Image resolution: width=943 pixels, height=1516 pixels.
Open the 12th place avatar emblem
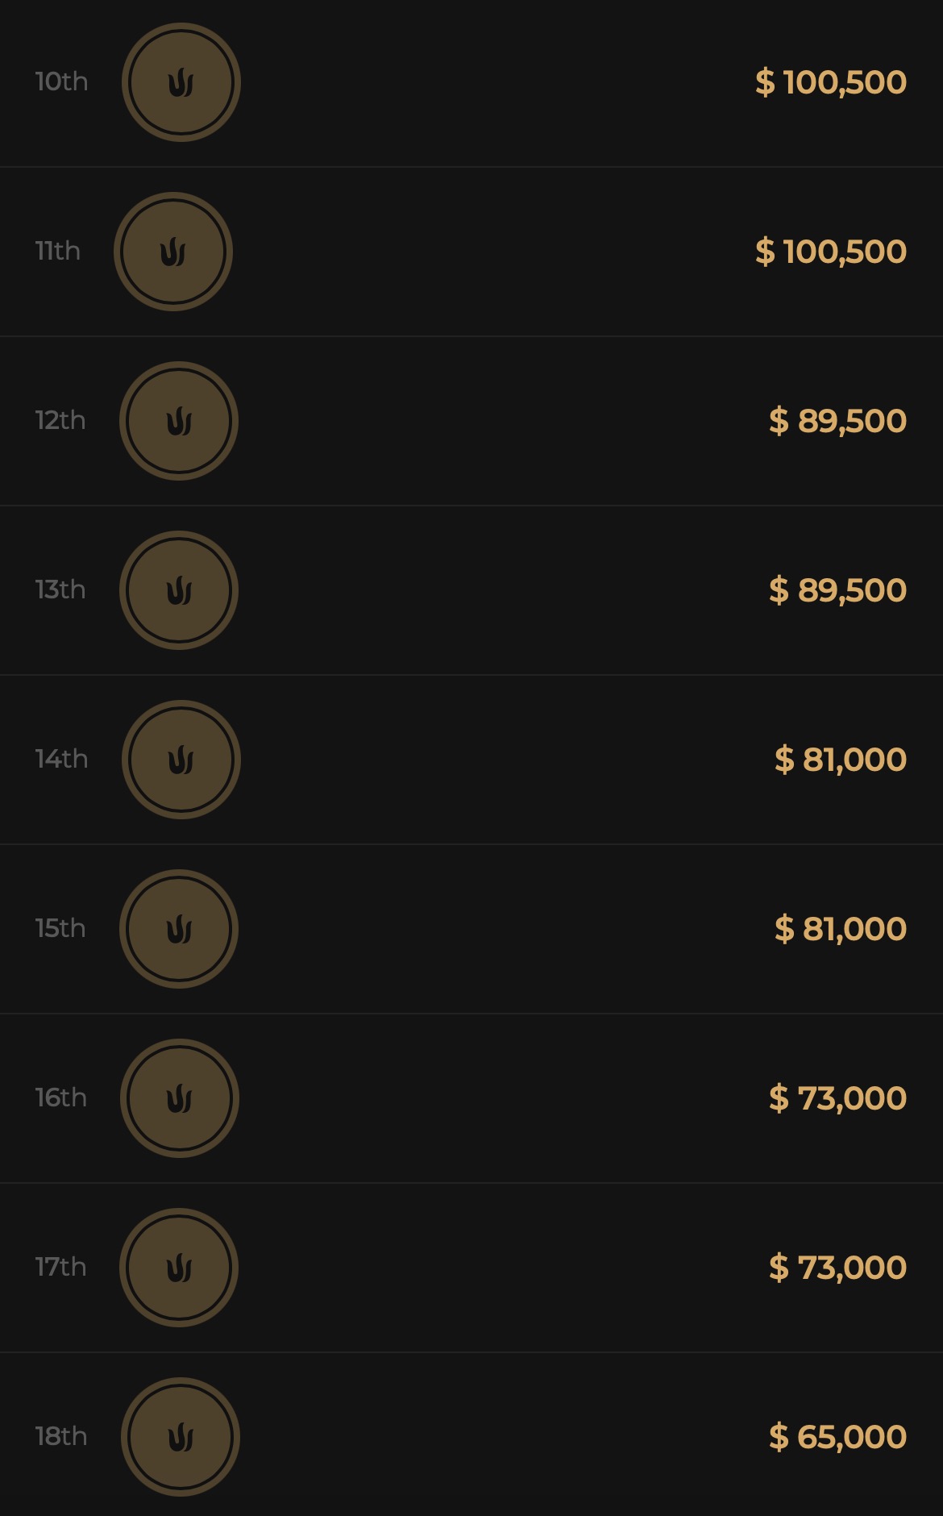(x=179, y=421)
